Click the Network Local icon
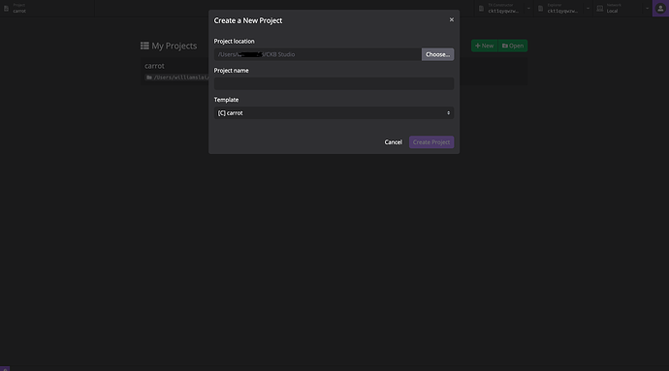Screen dimensions: 669x371 [600, 9]
